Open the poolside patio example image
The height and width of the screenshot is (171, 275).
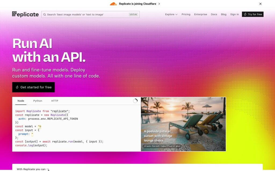tap(183, 124)
